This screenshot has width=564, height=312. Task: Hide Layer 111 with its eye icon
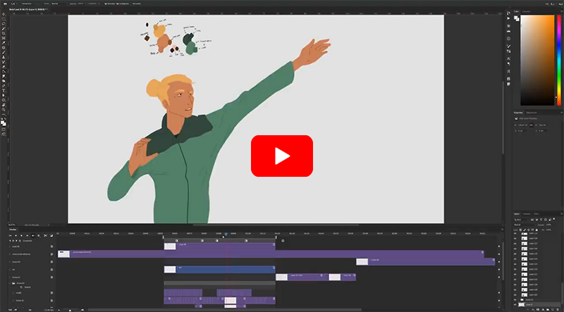(x=515, y=274)
